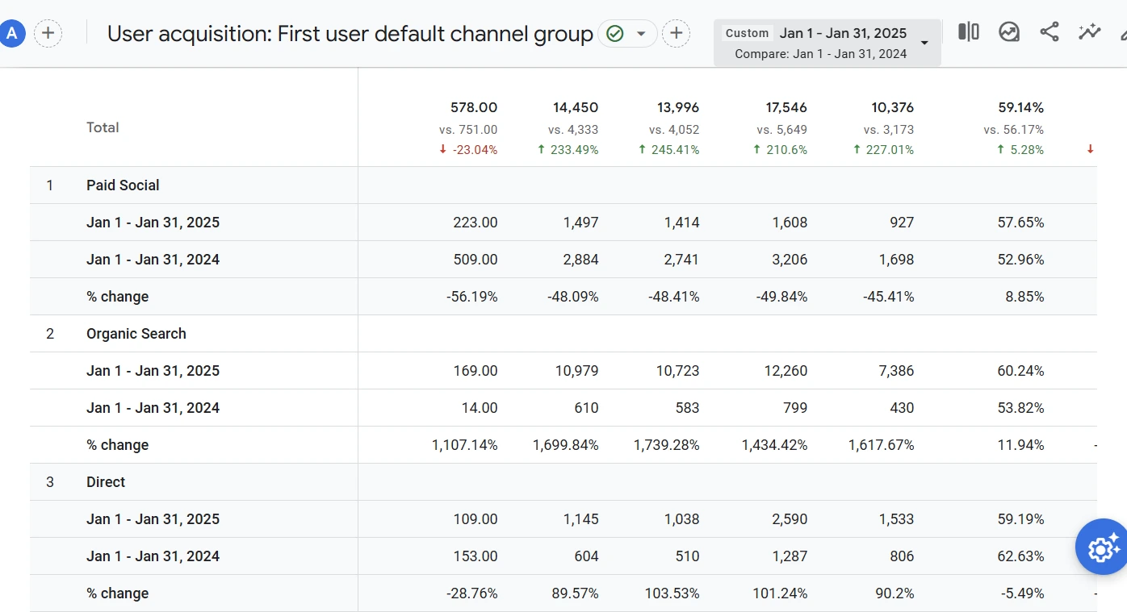Click "Jan 1 - Jan 31, 2024" under Organic Search
Viewport: 1127px width, 612px height.
pyautogui.click(x=153, y=408)
